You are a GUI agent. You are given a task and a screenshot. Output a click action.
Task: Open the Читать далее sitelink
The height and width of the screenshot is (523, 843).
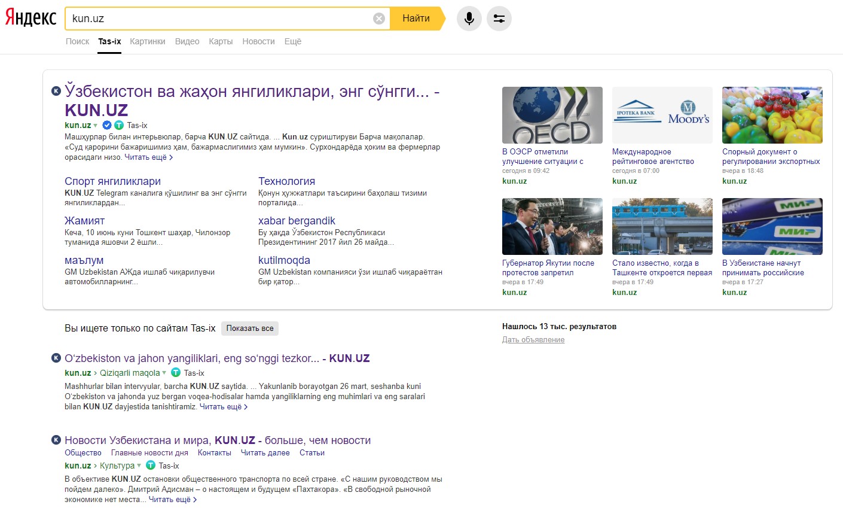(x=265, y=453)
